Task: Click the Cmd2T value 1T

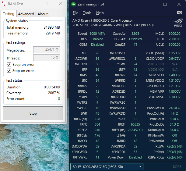Action: [x=135, y=45]
